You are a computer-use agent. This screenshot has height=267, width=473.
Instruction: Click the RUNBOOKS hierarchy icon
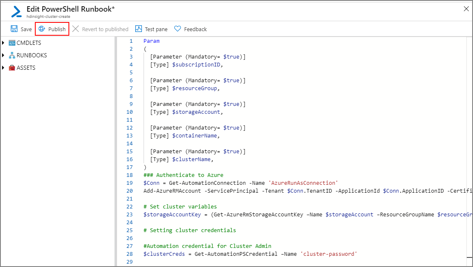click(12, 55)
